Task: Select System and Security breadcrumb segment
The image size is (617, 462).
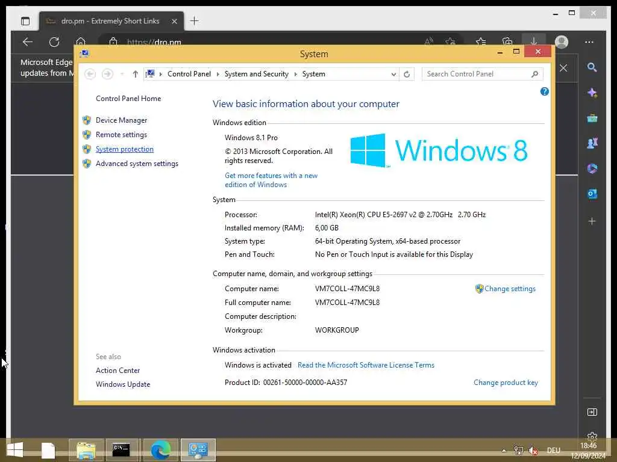Action: [x=256, y=74]
